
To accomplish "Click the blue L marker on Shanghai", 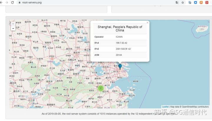I will click(x=120, y=67).
